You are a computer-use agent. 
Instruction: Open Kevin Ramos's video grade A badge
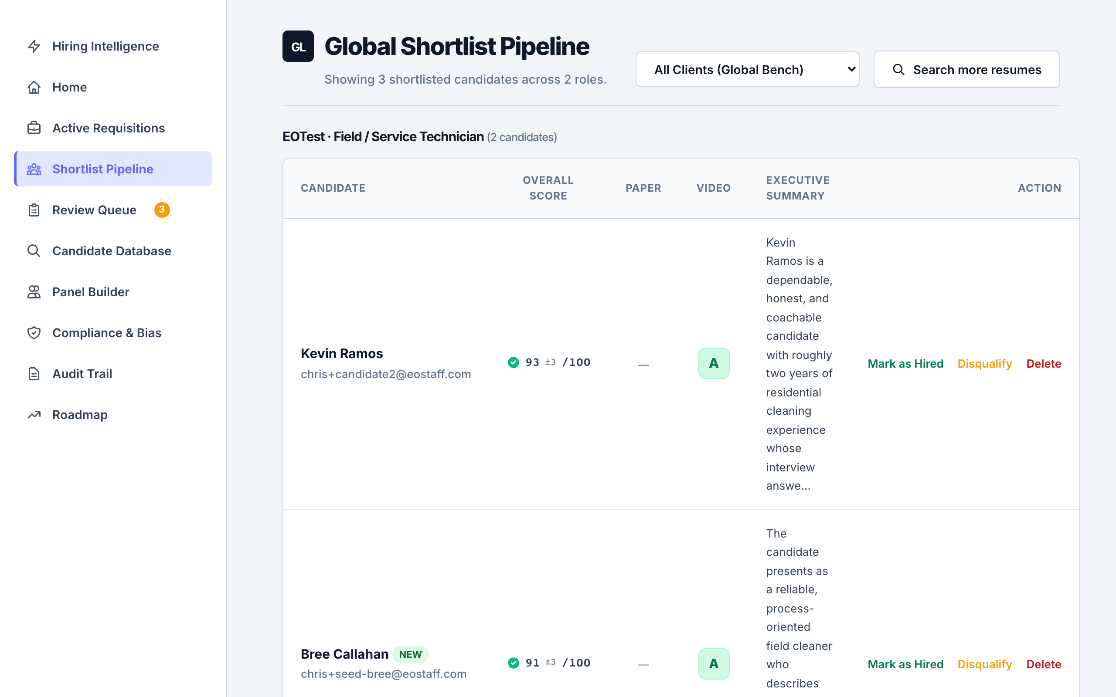pyautogui.click(x=713, y=363)
